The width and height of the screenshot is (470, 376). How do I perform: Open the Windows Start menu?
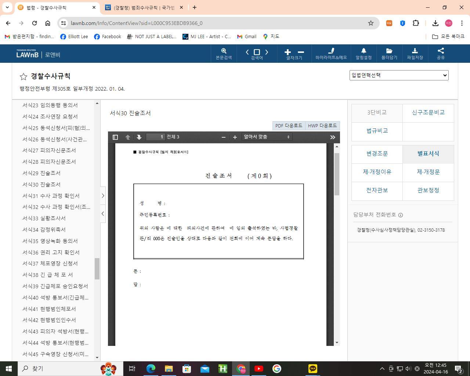9,368
